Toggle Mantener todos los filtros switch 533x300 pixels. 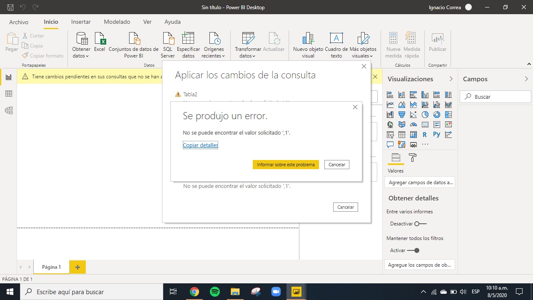pos(413,250)
